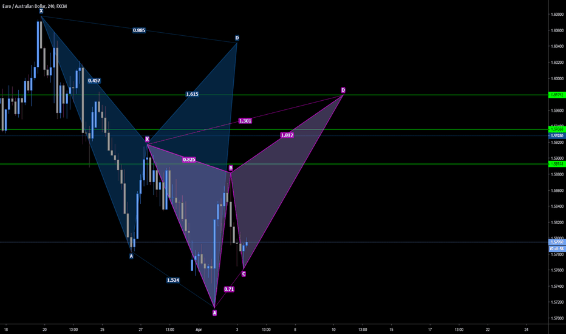The width and height of the screenshot is (566, 334).
Task: Click the 0.457 ratio label
Action: click(x=94, y=81)
